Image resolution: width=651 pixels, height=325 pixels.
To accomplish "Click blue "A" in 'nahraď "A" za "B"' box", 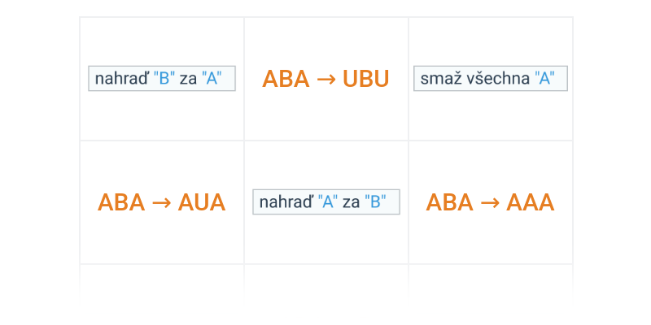I will tap(328, 202).
